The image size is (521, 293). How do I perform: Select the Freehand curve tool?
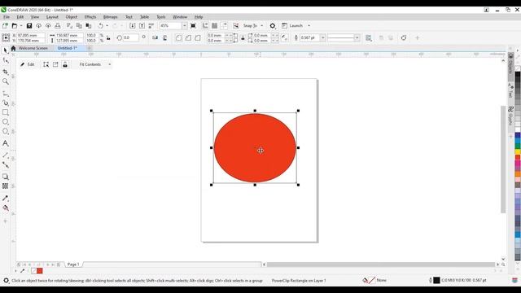6,94
